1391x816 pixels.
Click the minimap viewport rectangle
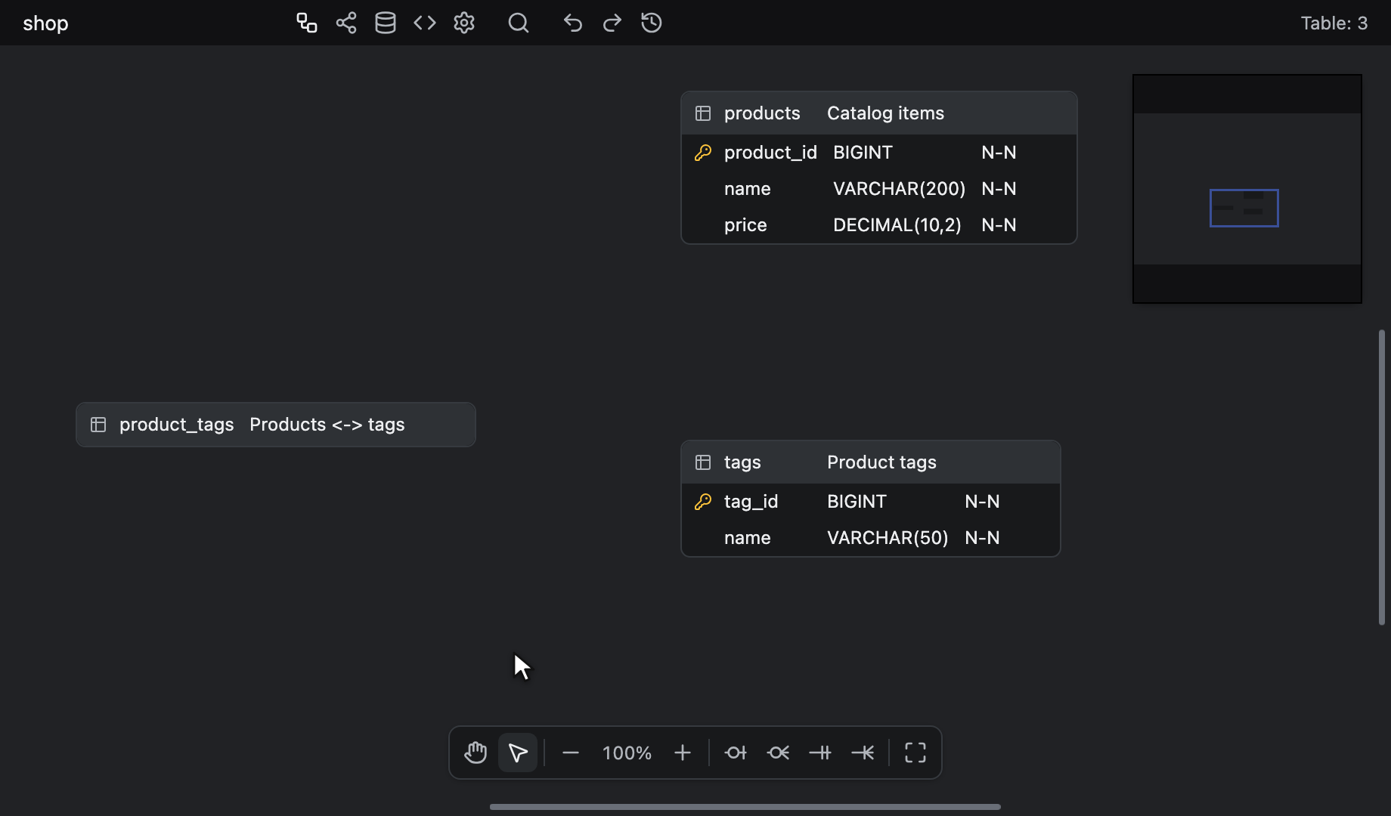click(1244, 208)
